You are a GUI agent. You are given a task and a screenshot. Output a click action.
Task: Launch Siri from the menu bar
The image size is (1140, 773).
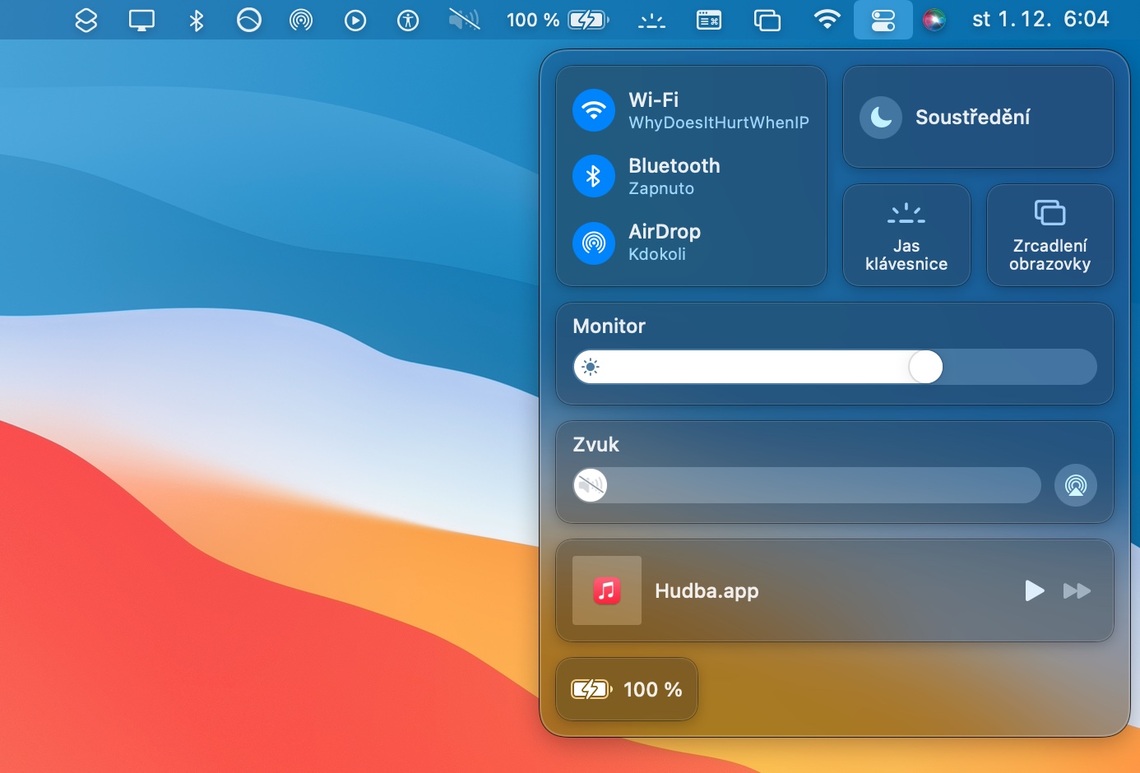click(x=934, y=20)
